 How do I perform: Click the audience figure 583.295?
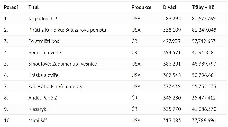(172, 19)
